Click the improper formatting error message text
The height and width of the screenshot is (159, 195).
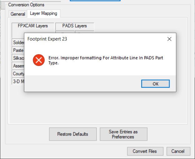click(x=105, y=60)
